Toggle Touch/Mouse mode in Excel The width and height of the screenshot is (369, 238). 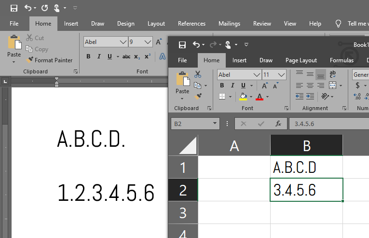tap(228, 44)
